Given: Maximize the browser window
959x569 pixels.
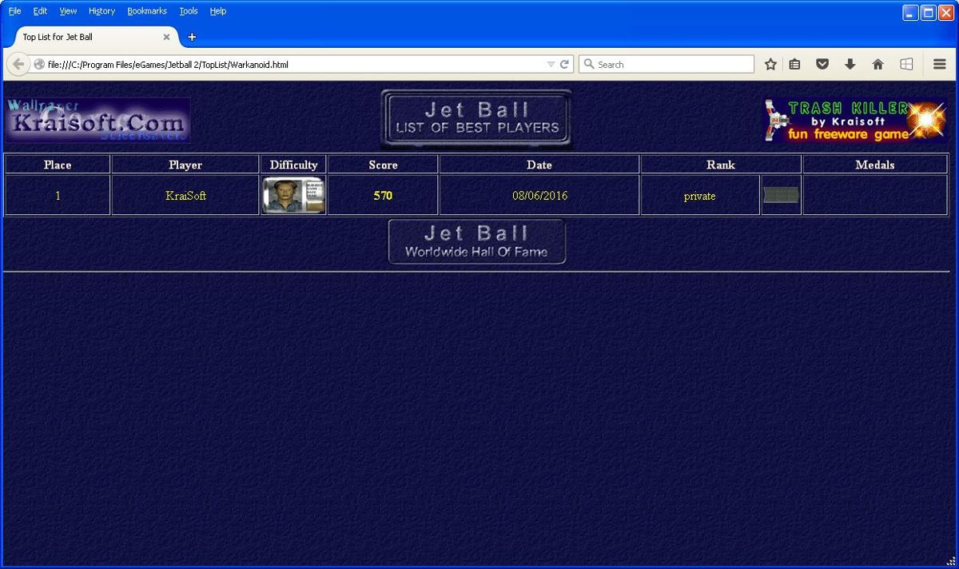Looking at the screenshot, I should click(928, 13).
